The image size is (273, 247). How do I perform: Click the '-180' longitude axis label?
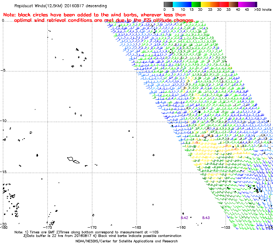point(3,228)
